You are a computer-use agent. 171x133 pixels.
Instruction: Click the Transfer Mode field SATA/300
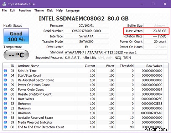point(86,42)
